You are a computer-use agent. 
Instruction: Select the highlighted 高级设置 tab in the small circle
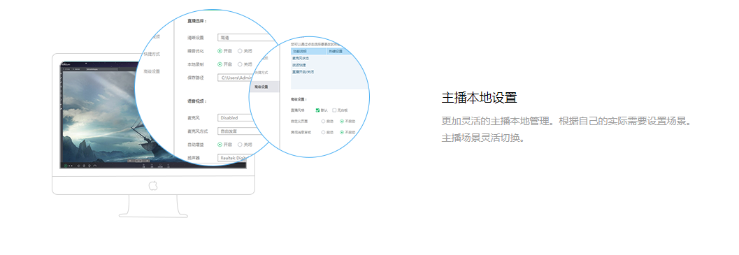pos(265,87)
